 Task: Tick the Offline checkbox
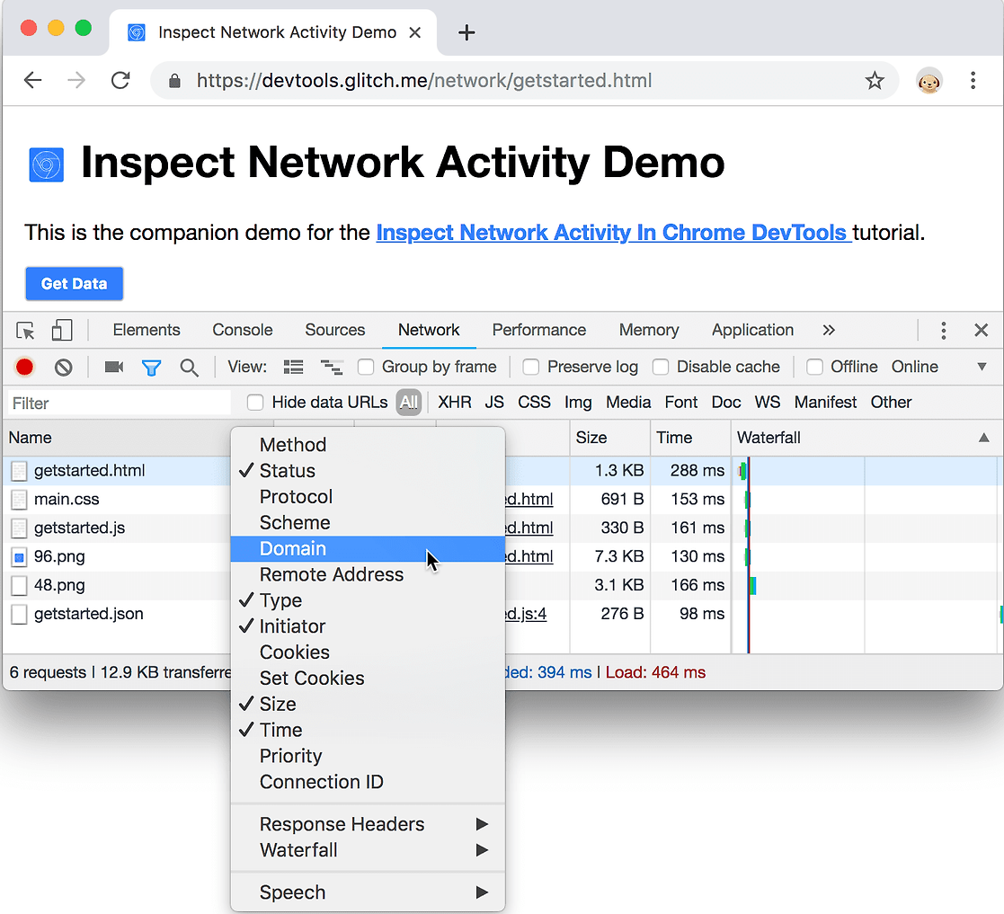pos(814,367)
